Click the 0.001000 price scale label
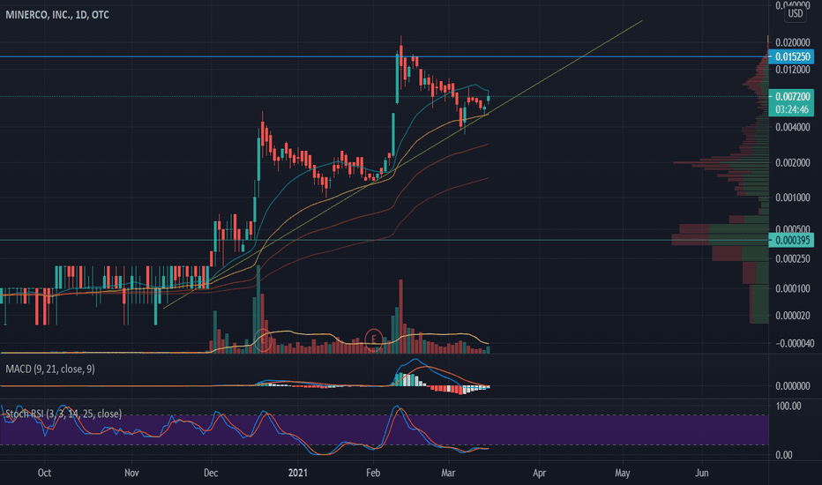Image resolution: width=822 pixels, height=485 pixels. point(793,198)
